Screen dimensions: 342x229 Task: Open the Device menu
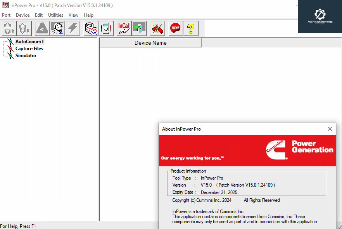coord(22,15)
